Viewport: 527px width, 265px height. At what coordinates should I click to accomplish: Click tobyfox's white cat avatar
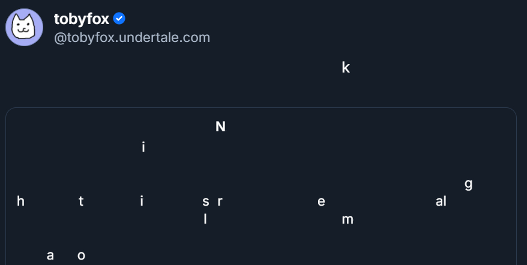(x=25, y=28)
